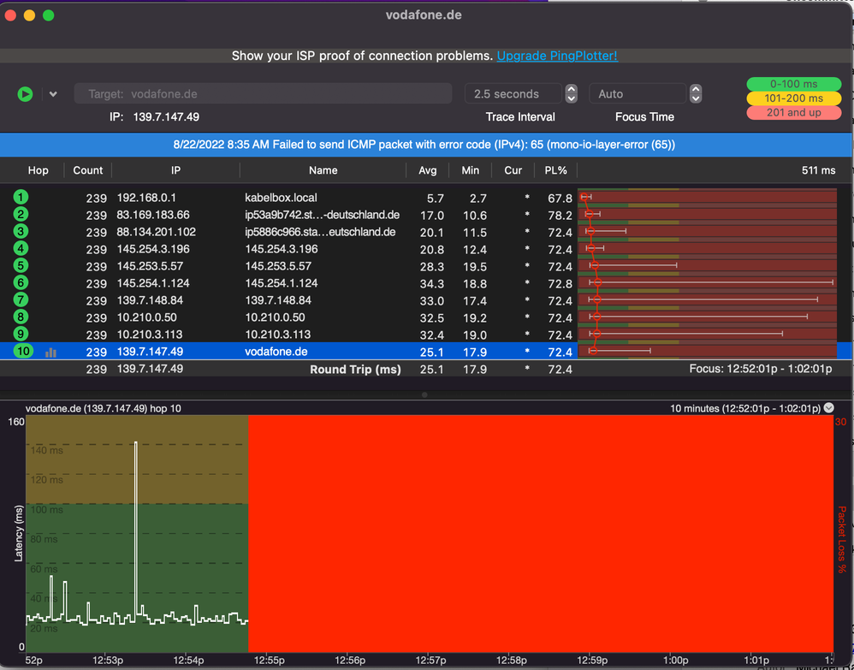Click the yellow 101-200 ms legend swatch

pos(793,98)
